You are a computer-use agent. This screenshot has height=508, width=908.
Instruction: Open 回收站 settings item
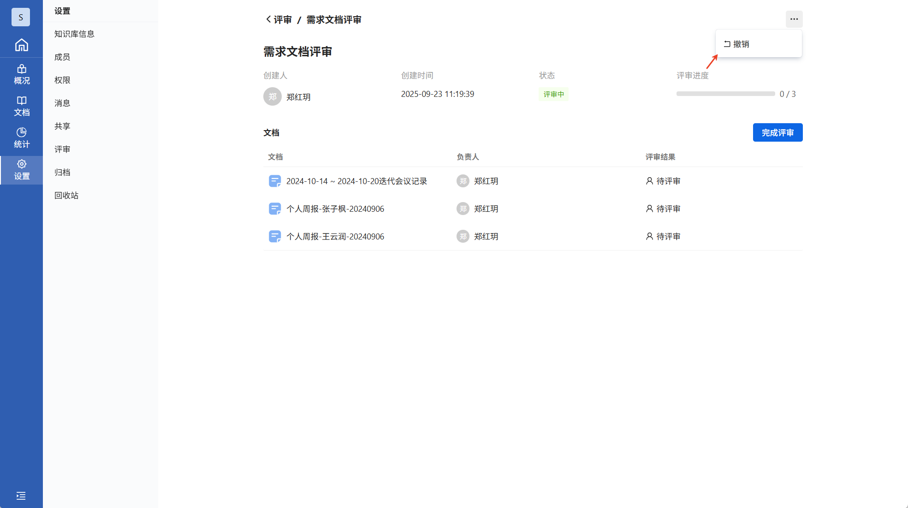[x=66, y=196]
